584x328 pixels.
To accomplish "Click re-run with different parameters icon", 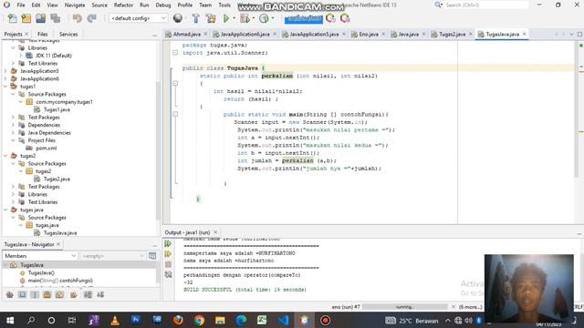I will [168, 254].
